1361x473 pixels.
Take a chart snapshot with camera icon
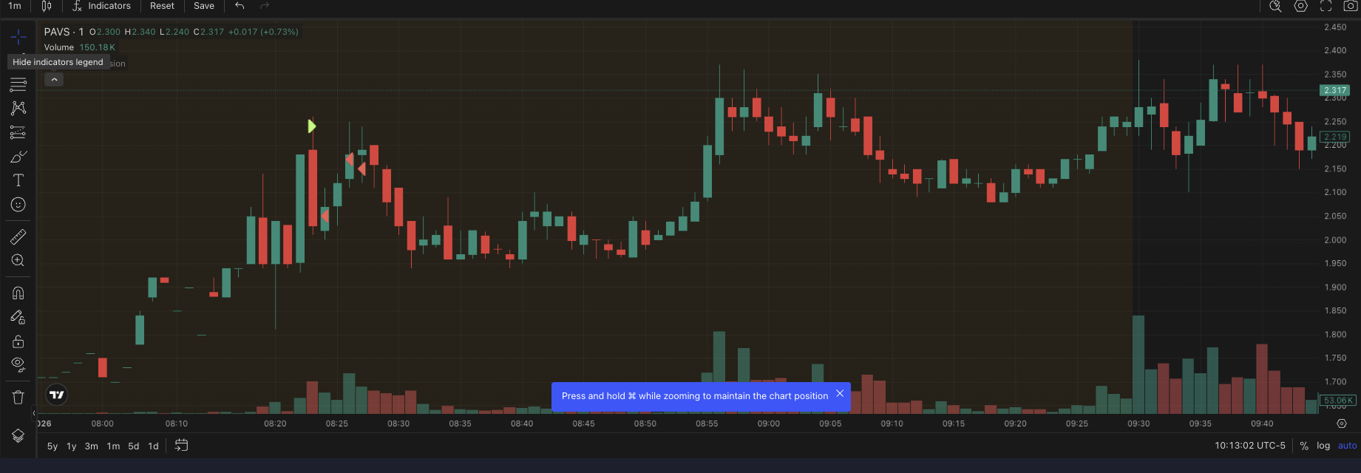pos(1350,6)
